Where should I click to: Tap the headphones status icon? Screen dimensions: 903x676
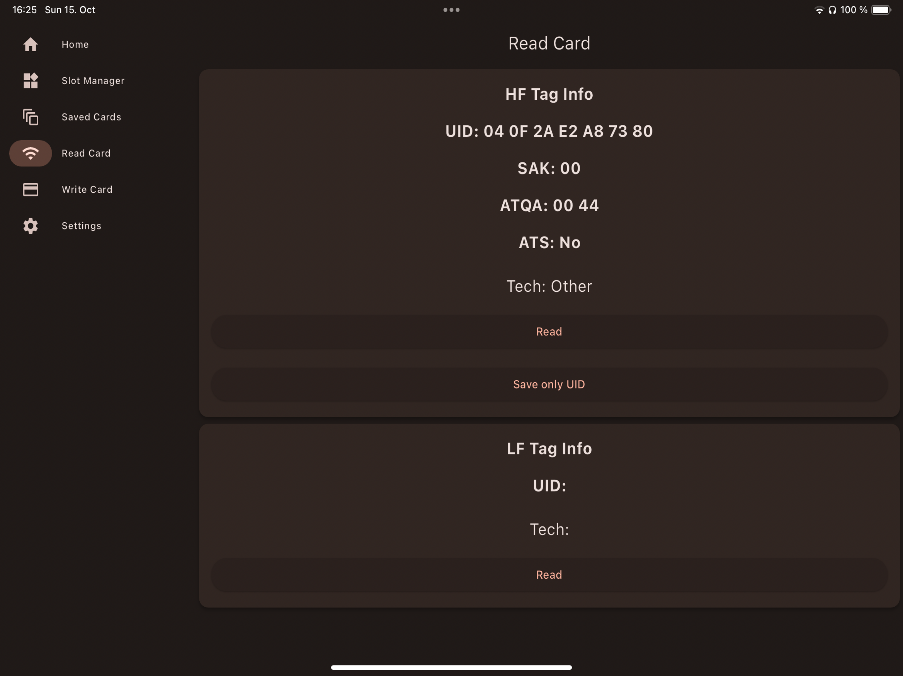tap(832, 10)
